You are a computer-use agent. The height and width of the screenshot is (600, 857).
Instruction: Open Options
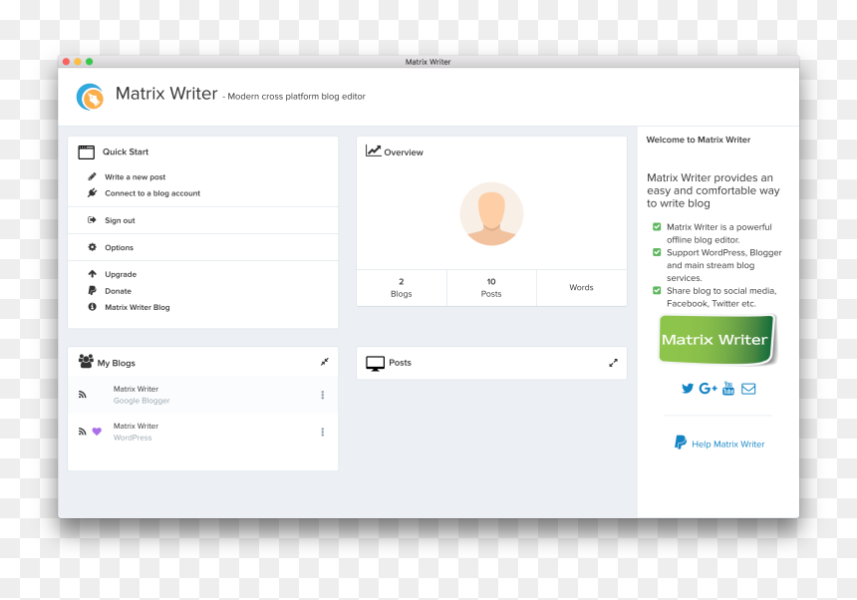pyautogui.click(x=120, y=247)
